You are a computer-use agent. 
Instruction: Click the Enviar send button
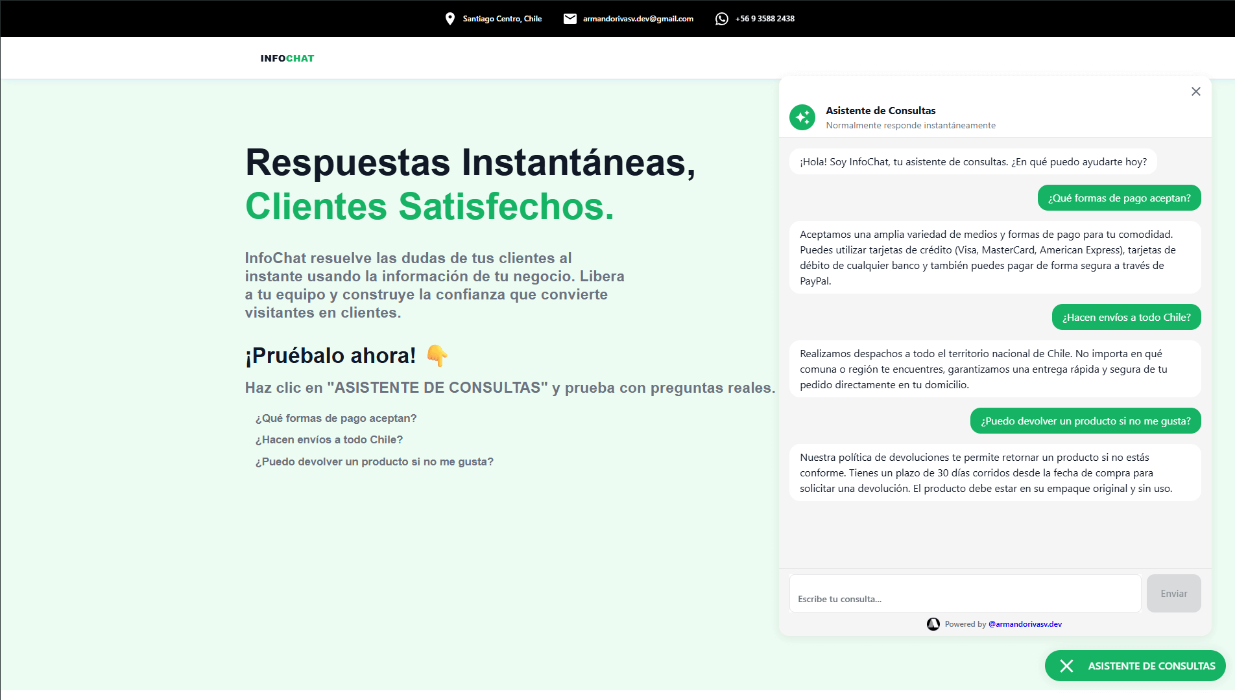tap(1173, 593)
